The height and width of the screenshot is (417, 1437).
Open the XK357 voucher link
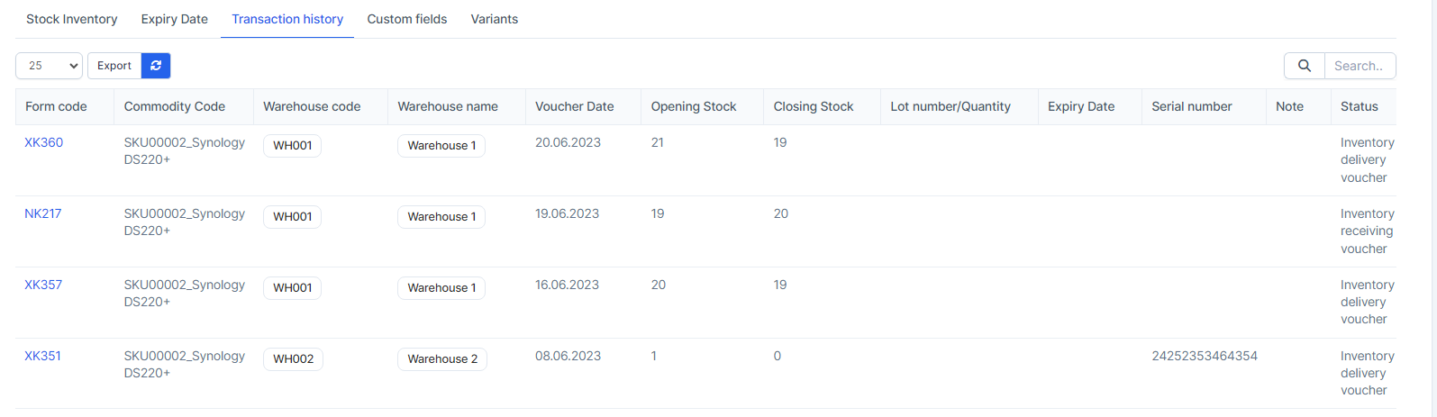(x=43, y=285)
